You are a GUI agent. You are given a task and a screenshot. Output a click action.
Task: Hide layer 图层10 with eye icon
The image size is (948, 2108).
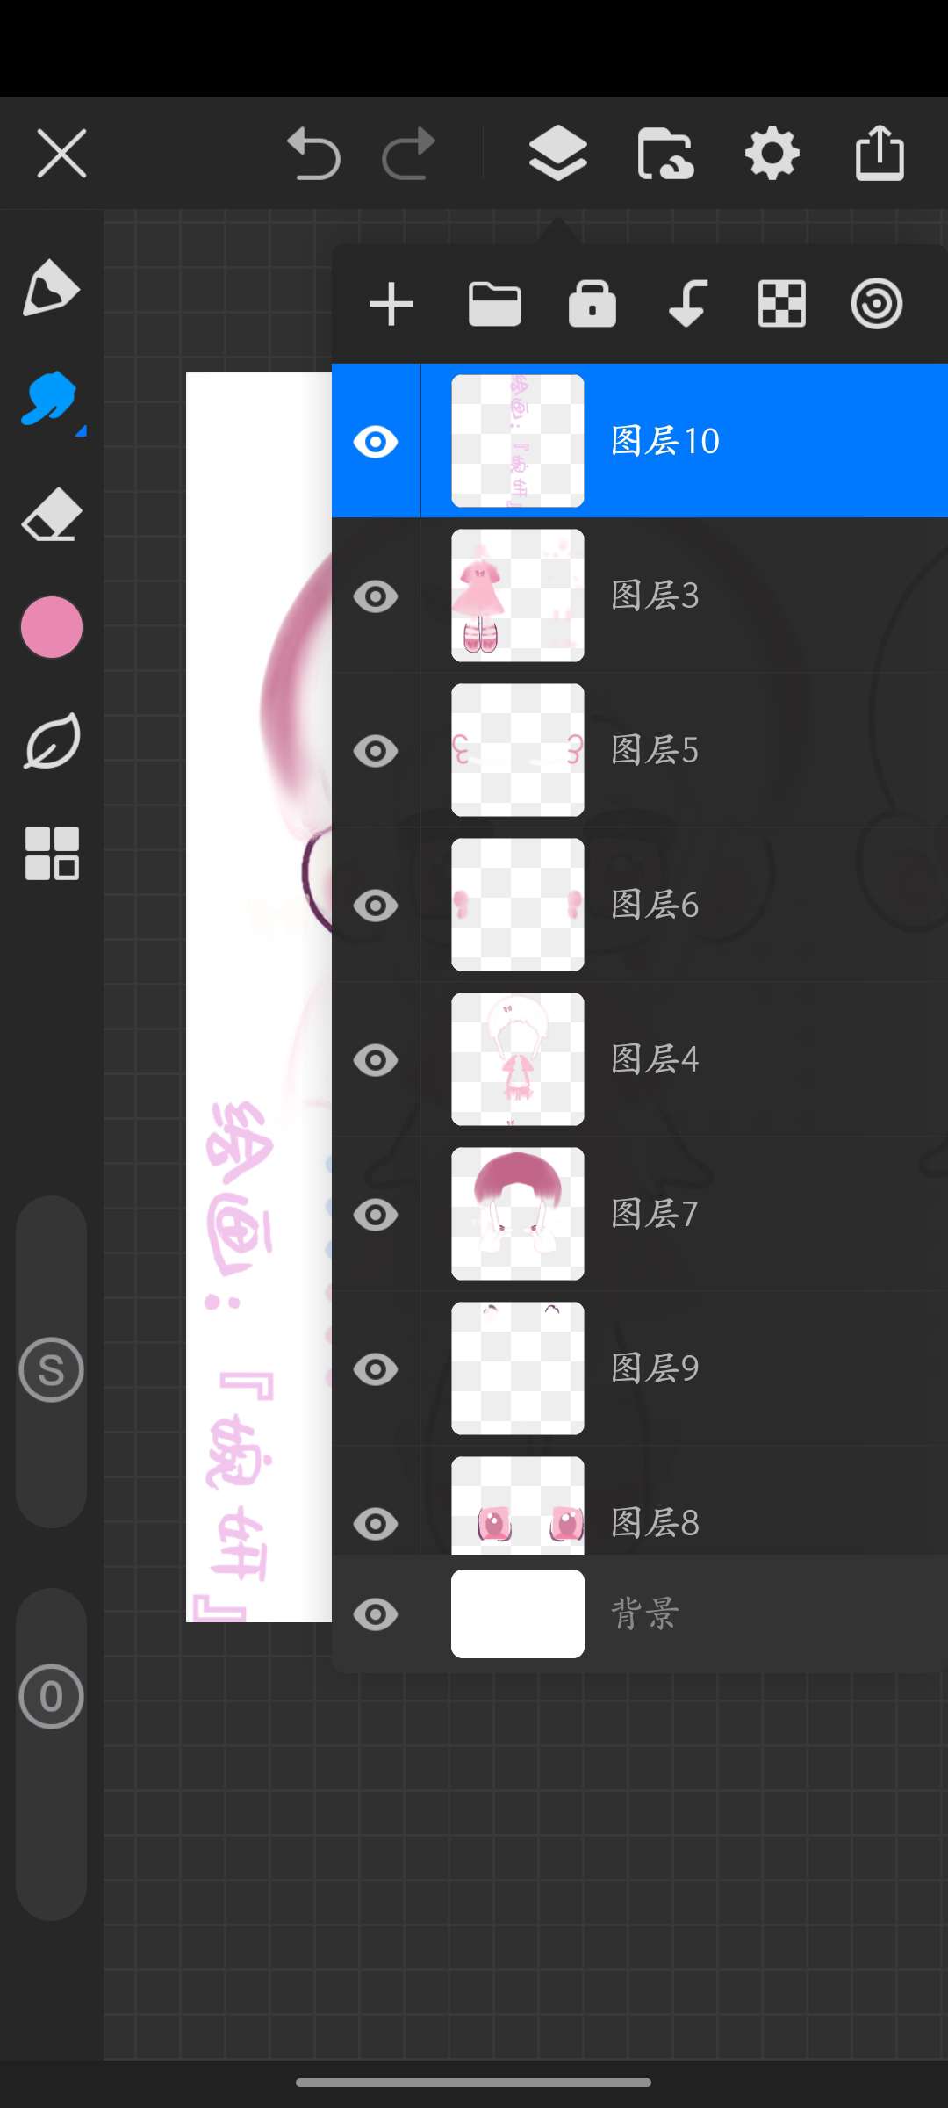376,442
